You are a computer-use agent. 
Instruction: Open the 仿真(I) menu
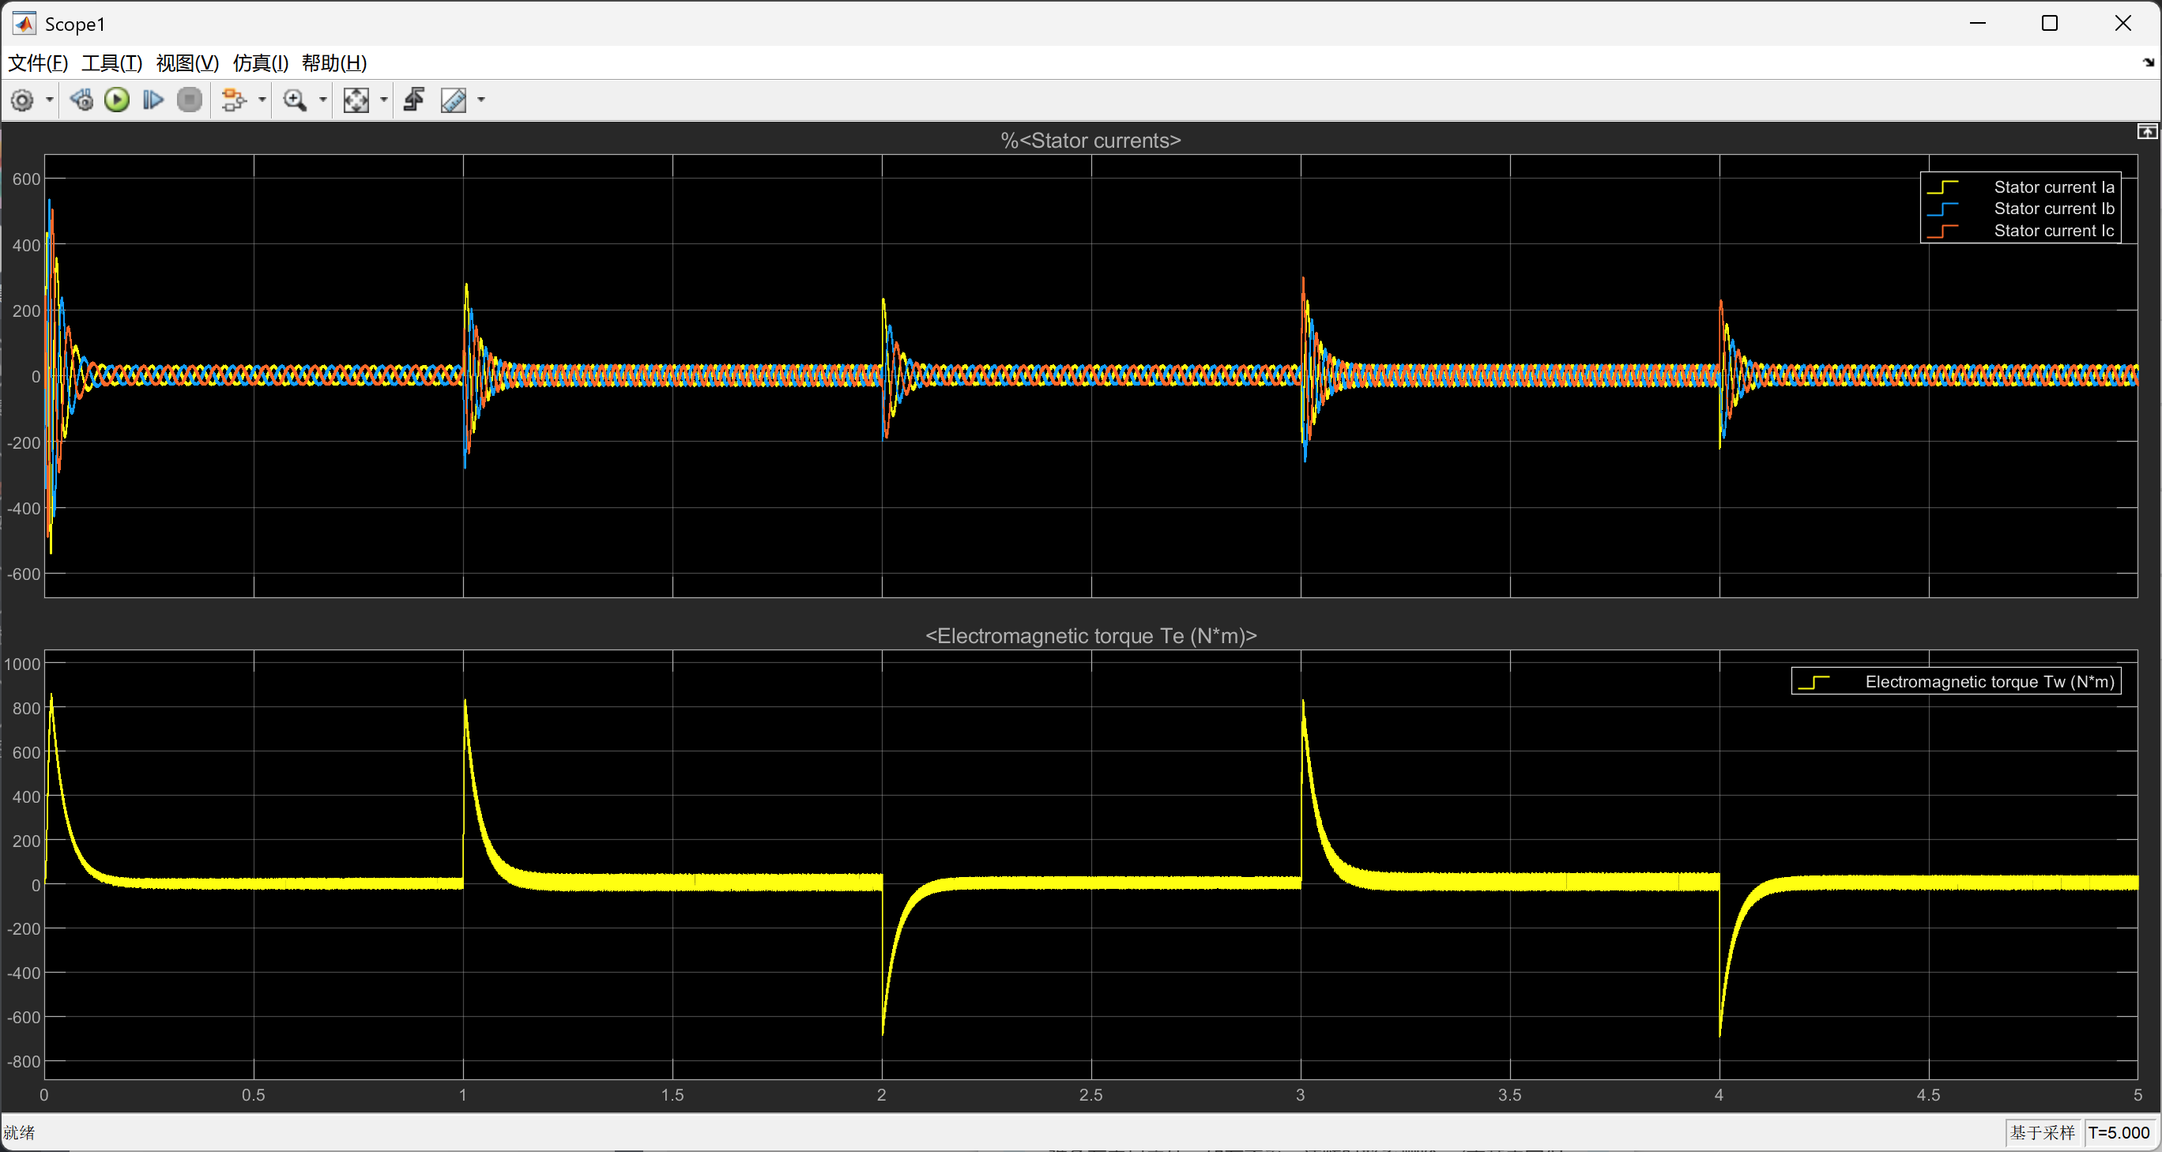coord(260,63)
